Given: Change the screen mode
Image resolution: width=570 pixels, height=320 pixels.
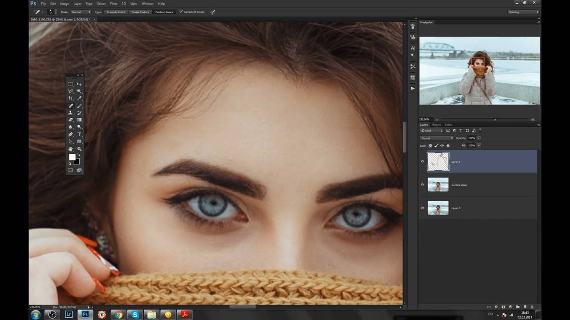Looking at the screenshot, I should pos(79,170).
